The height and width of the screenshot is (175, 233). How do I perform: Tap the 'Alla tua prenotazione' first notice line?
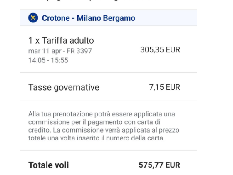pyautogui.click(x=102, y=114)
